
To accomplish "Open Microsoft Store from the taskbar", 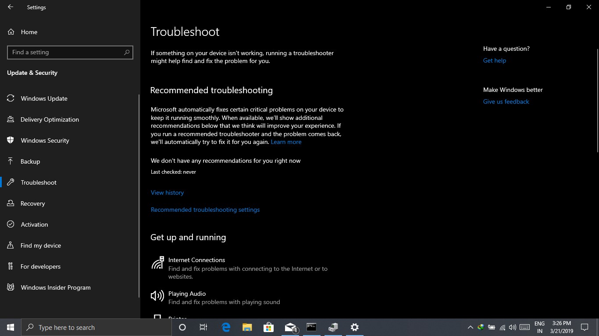I will pyautogui.click(x=268, y=327).
